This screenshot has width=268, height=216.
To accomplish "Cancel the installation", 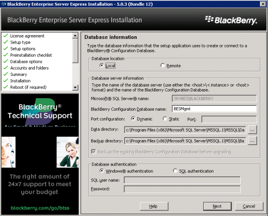I will [249, 206].
